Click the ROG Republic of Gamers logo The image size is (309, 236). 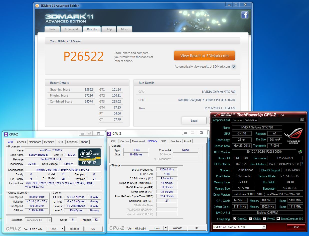point(294,136)
